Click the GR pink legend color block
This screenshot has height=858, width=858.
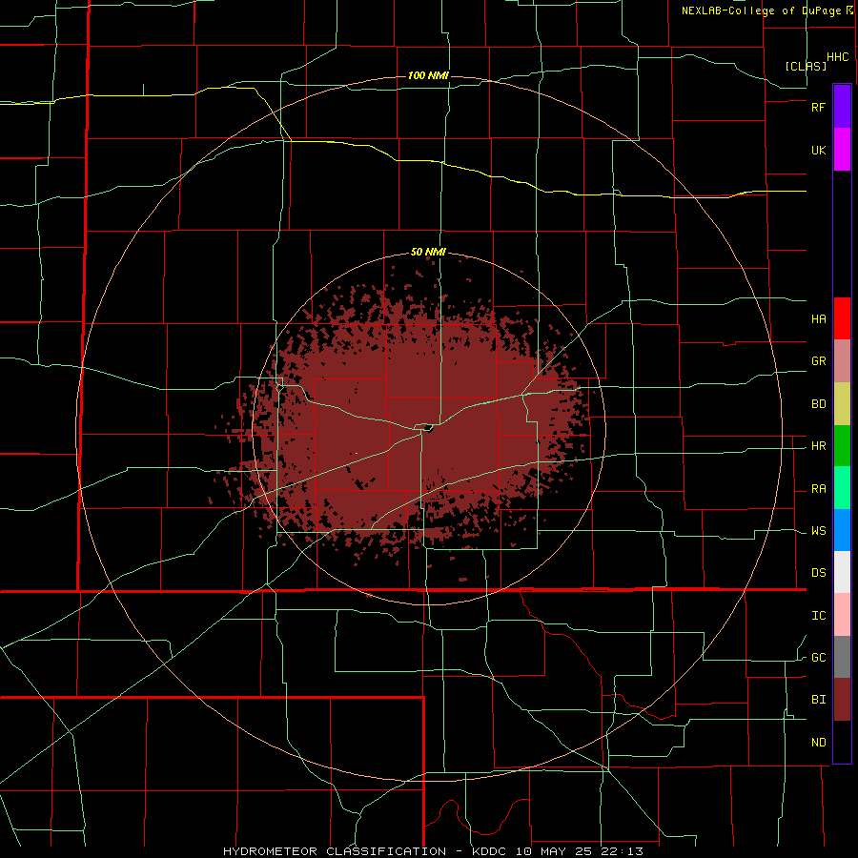coord(842,360)
